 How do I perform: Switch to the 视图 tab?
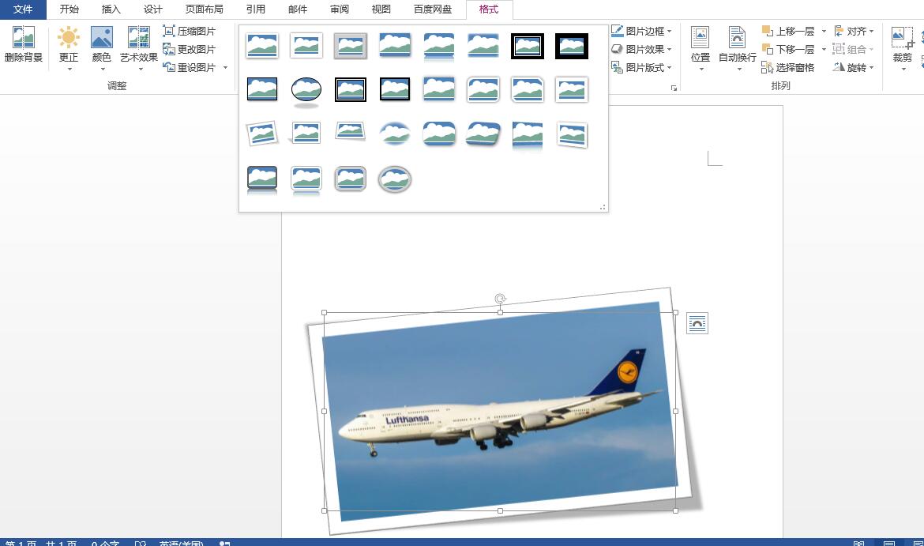381,9
